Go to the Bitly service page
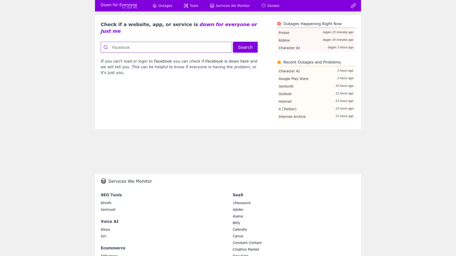This screenshot has width=456, height=256. [236, 223]
